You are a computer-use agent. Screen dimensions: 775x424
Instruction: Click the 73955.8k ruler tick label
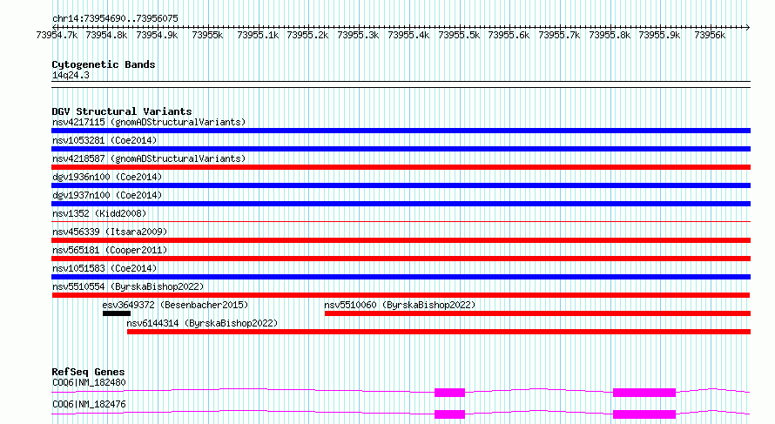610,35
